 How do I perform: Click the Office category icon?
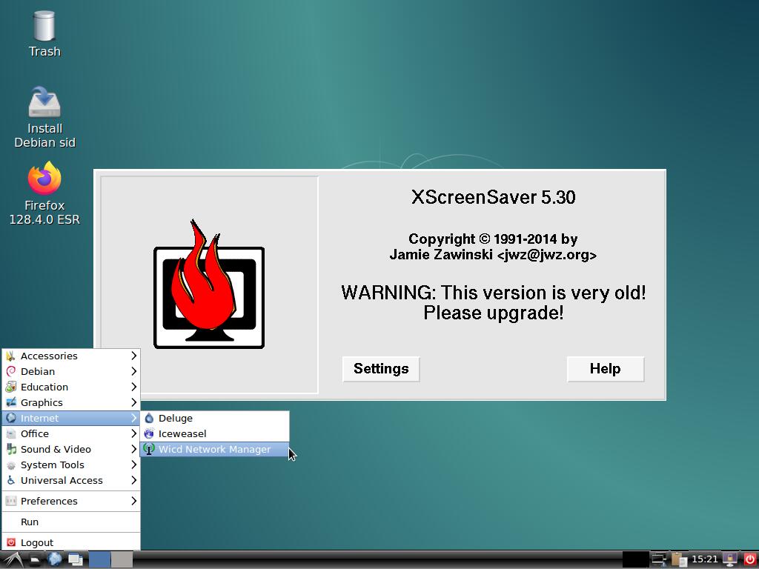(10, 433)
